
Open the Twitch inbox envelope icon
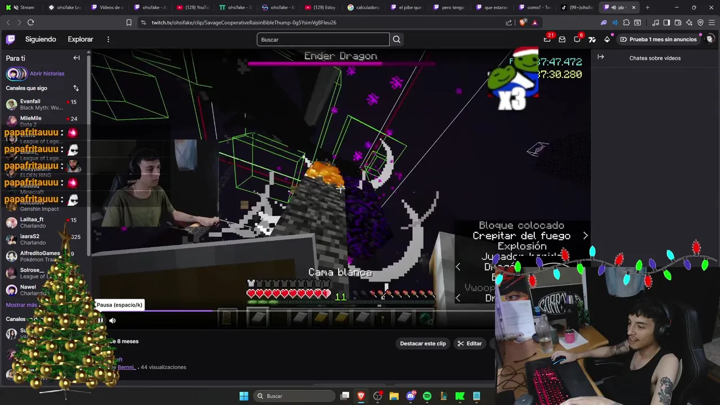[562, 39]
